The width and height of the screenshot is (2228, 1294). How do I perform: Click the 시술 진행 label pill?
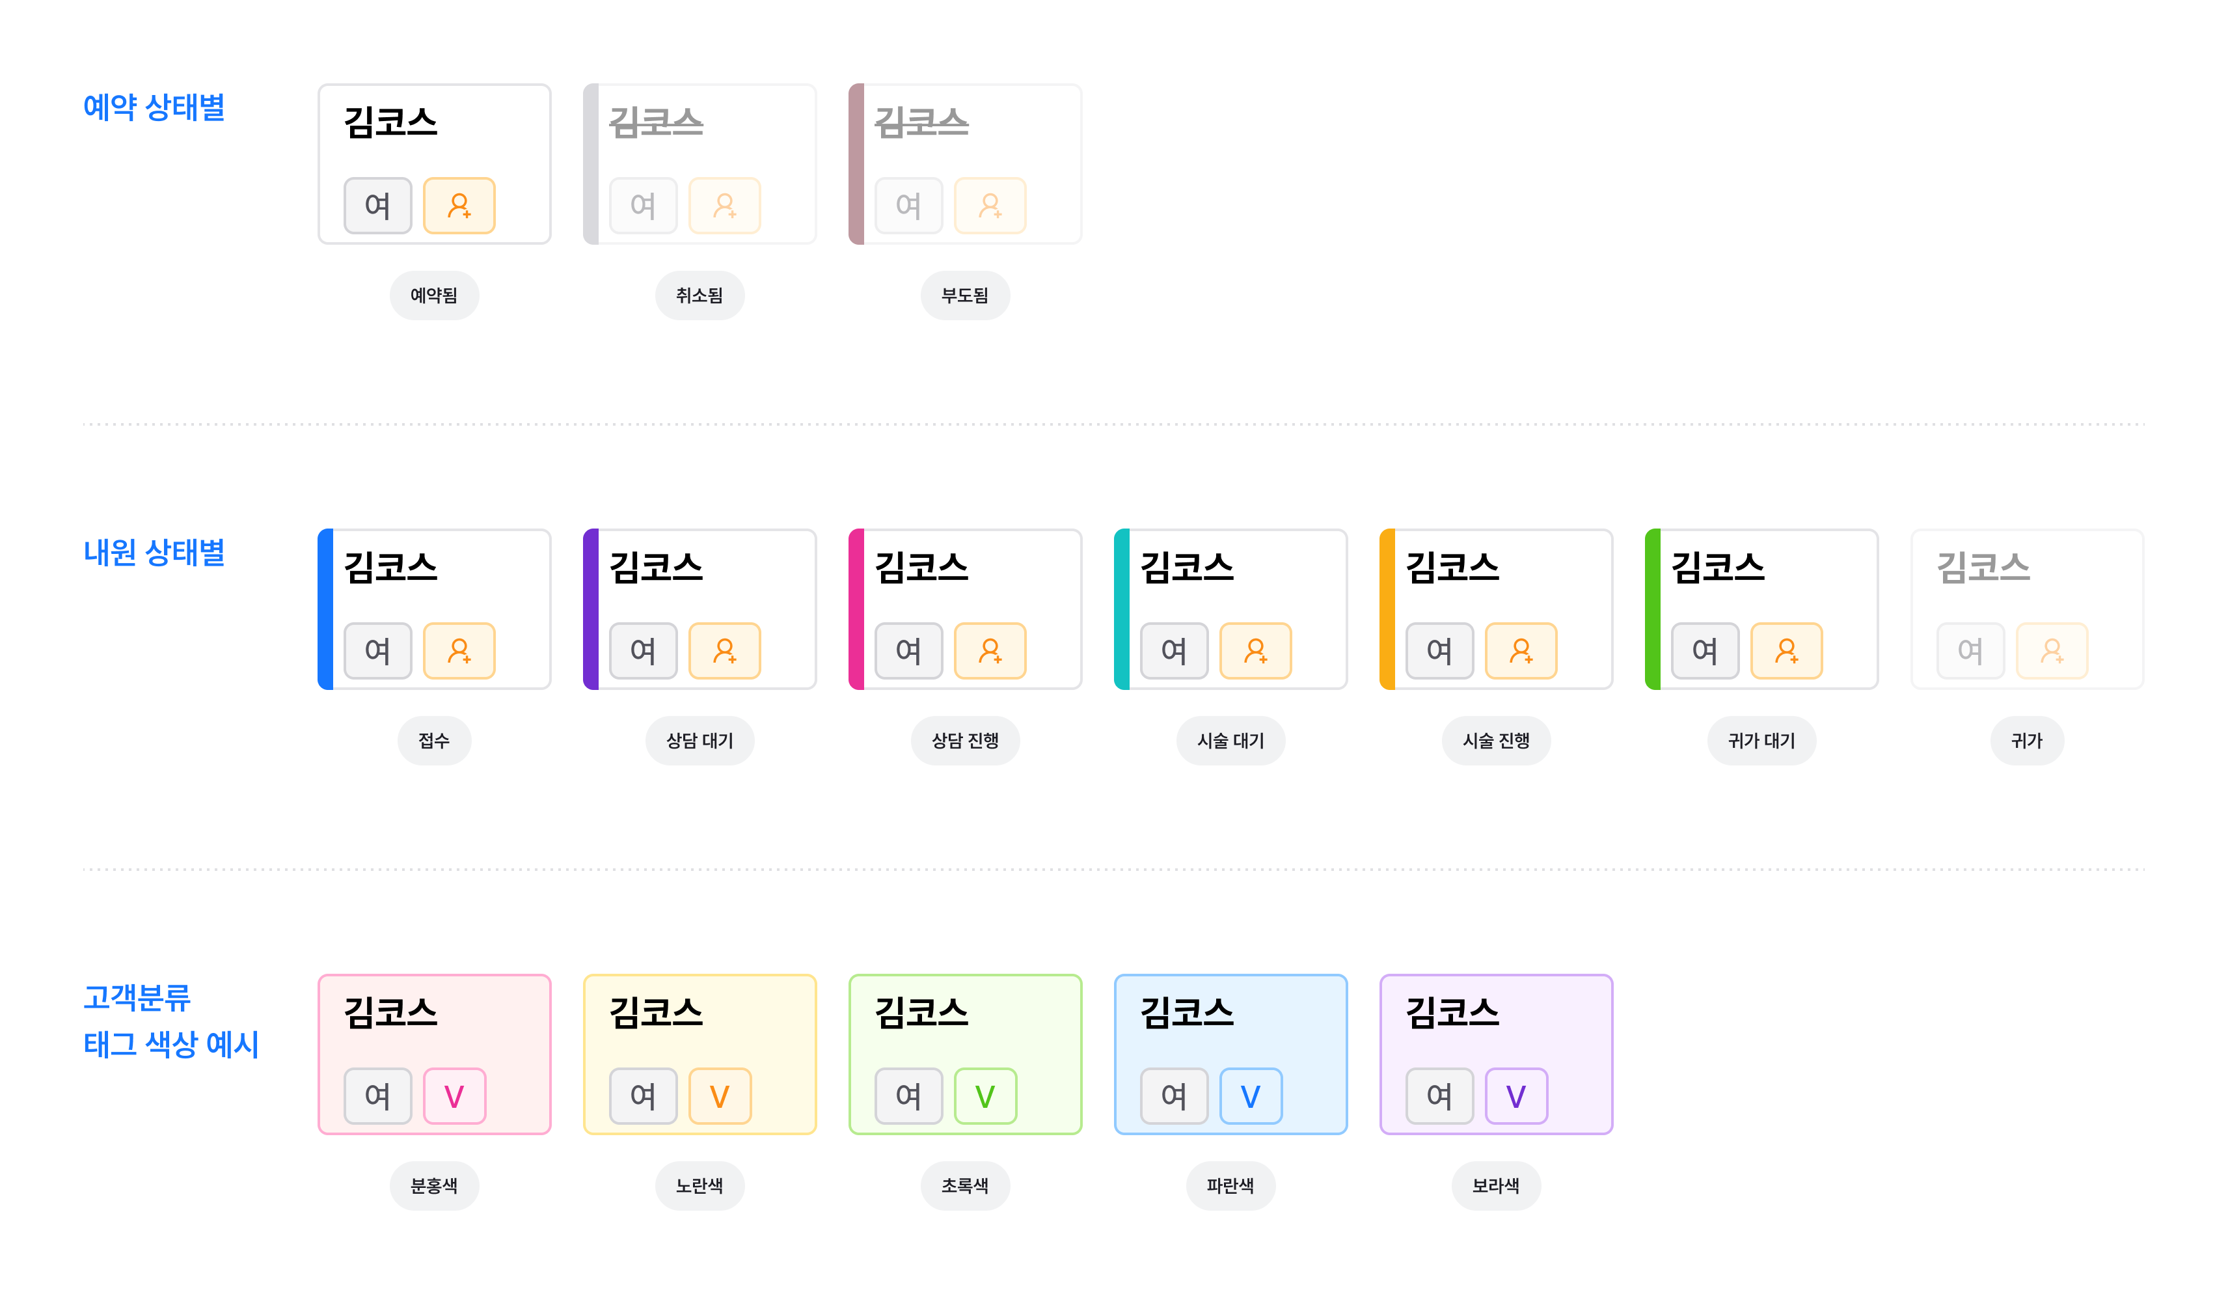[x=1496, y=740]
